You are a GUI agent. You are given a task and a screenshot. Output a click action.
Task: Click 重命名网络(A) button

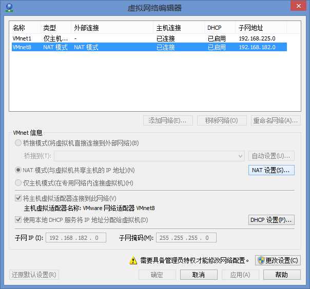click(x=276, y=120)
